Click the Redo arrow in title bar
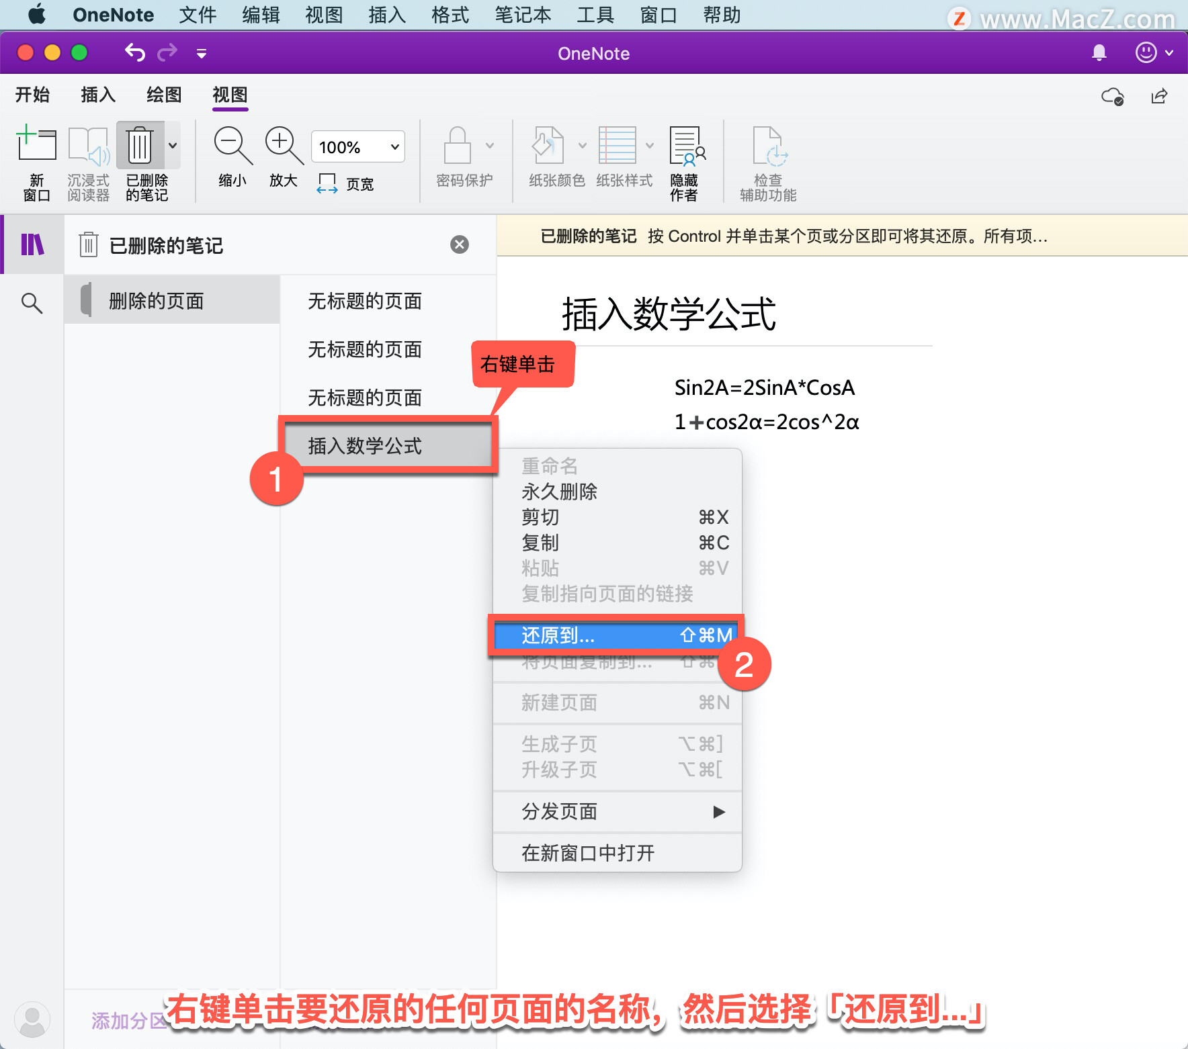This screenshot has width=1188, height=1049. [167, 52]
